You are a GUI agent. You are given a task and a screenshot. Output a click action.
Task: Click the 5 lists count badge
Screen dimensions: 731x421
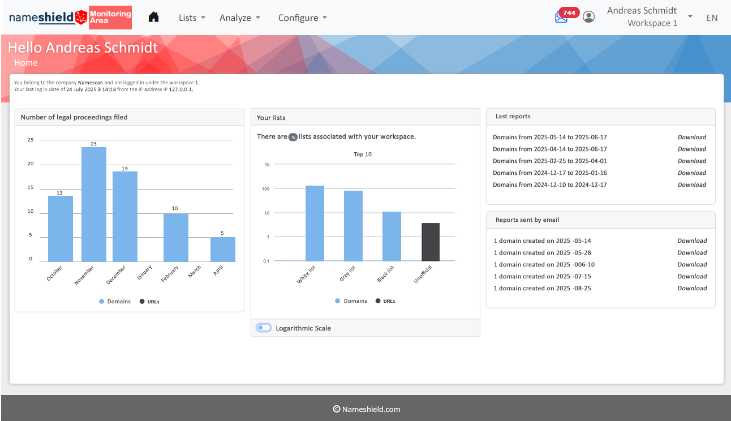pyautogui.click(x=293, y=137)
